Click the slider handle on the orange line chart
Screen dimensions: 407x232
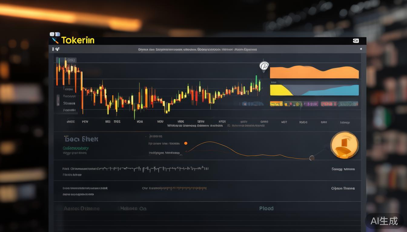point(311,158)
